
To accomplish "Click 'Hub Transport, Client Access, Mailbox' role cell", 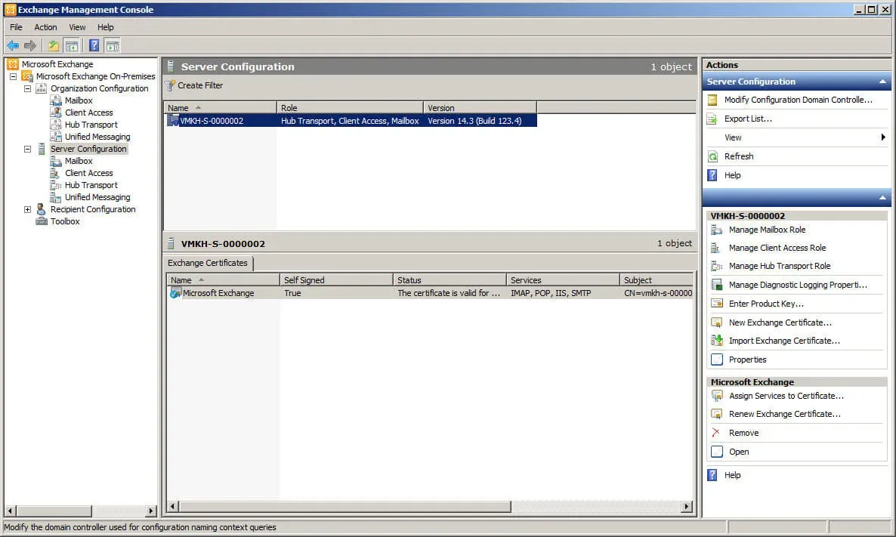I will coord(350,121).
